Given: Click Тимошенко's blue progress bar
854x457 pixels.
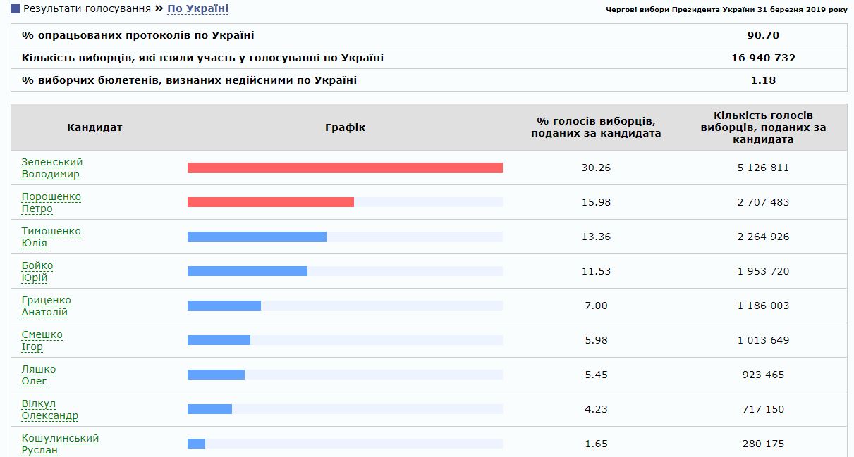Looking at the screenshot, I should (257, 237).
